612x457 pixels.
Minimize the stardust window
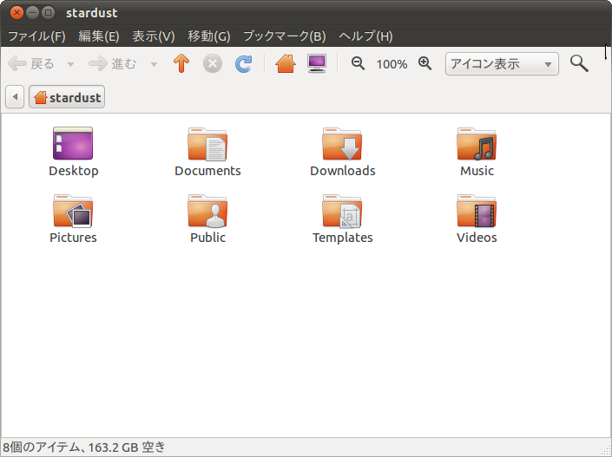point(32,12)
